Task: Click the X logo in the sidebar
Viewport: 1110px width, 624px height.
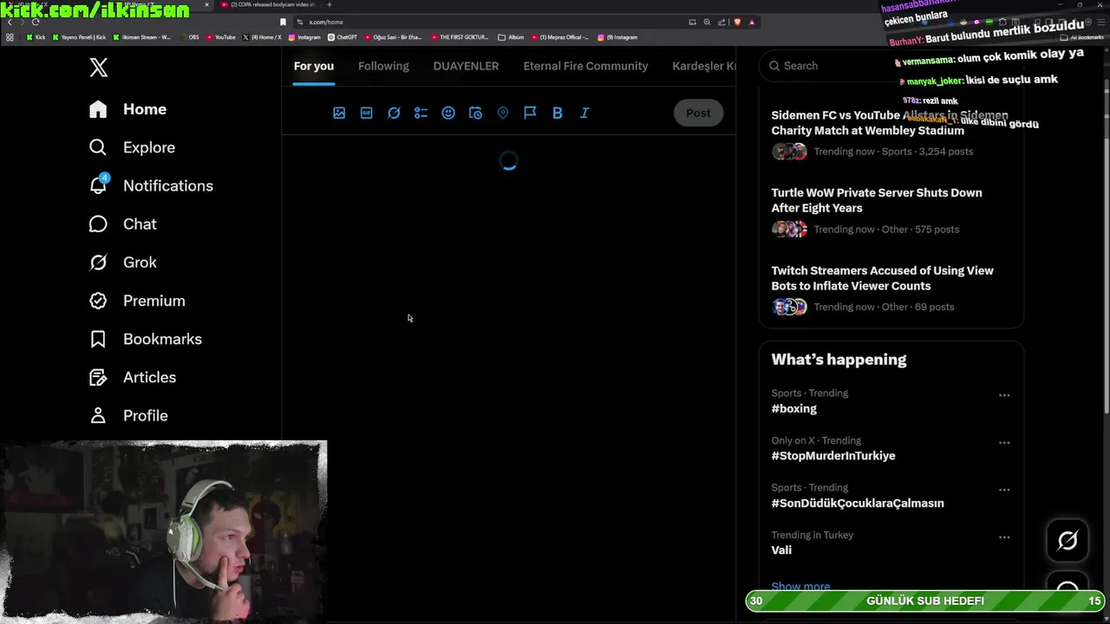Action: pos(99,67)
